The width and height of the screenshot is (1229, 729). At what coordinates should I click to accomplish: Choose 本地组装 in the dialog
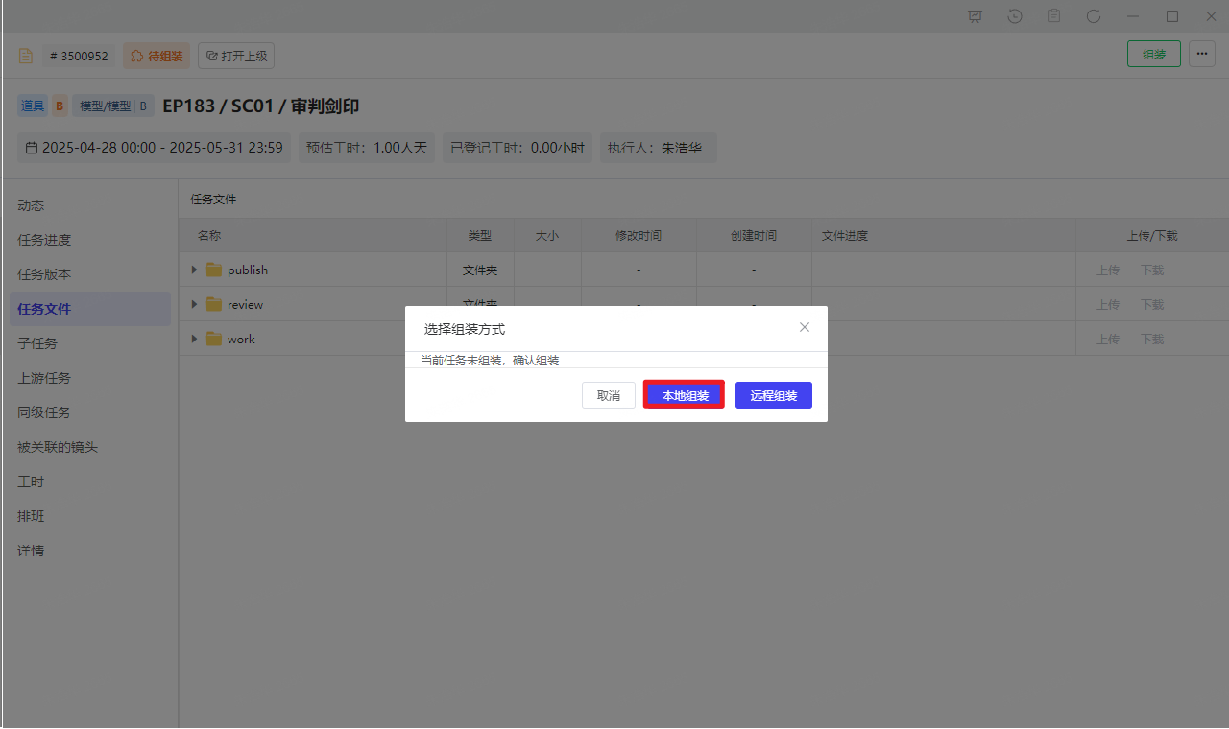685,395
